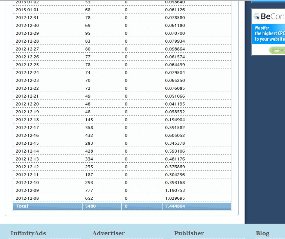Click the earnings value 0.051066
The width and height of the screenshot is (285, 239).
[x=175, y=96]
